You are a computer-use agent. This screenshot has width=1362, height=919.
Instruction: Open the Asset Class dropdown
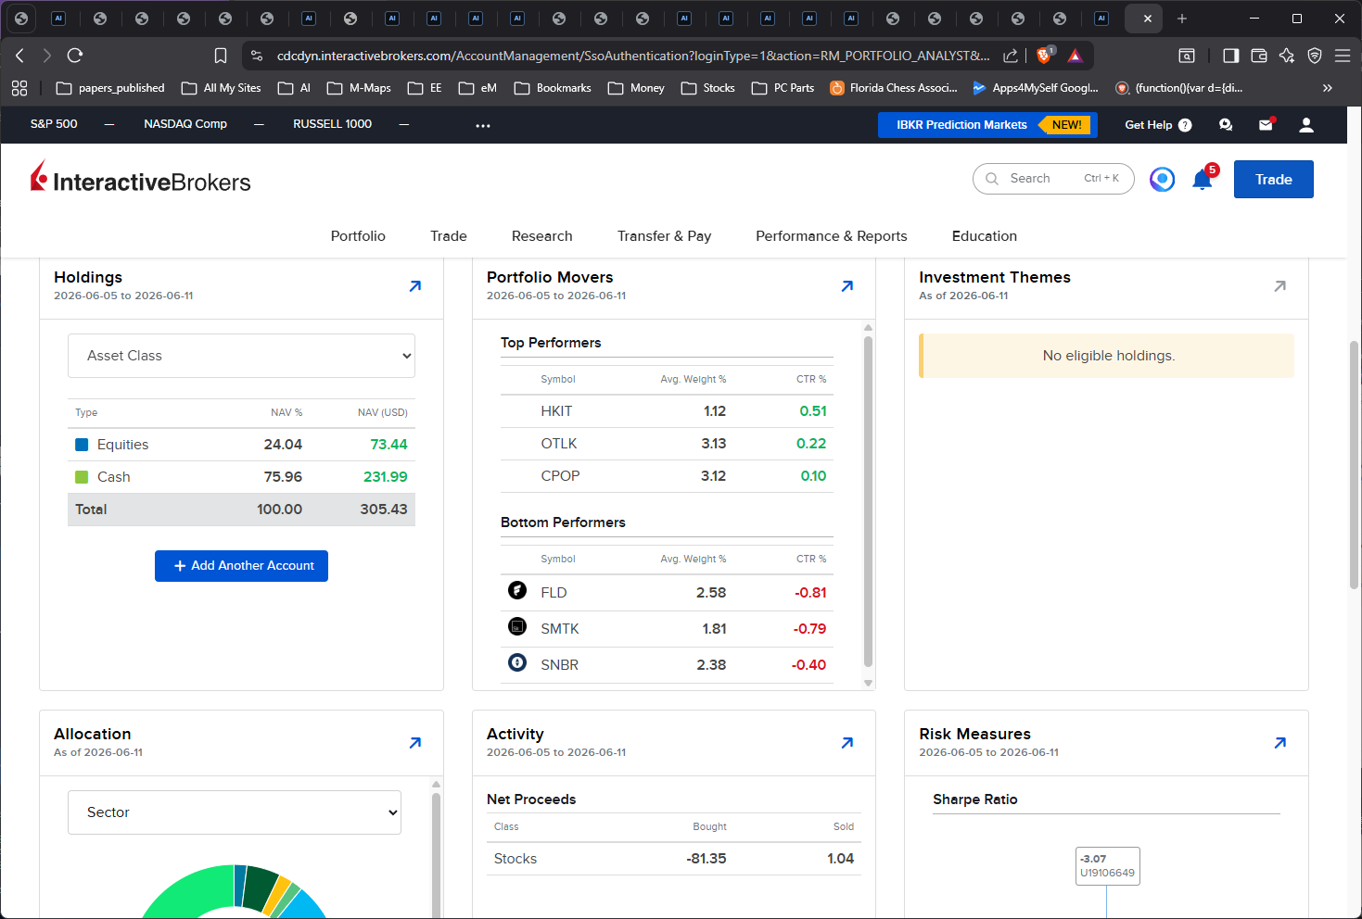[x=241, y=356]
